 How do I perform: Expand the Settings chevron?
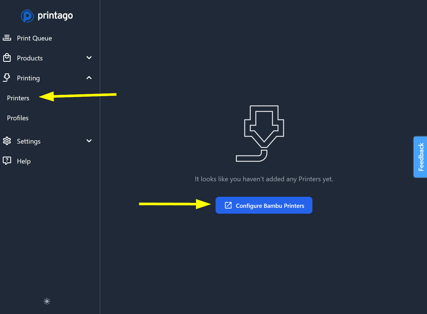pyautogui.click(x=89, y=141)
